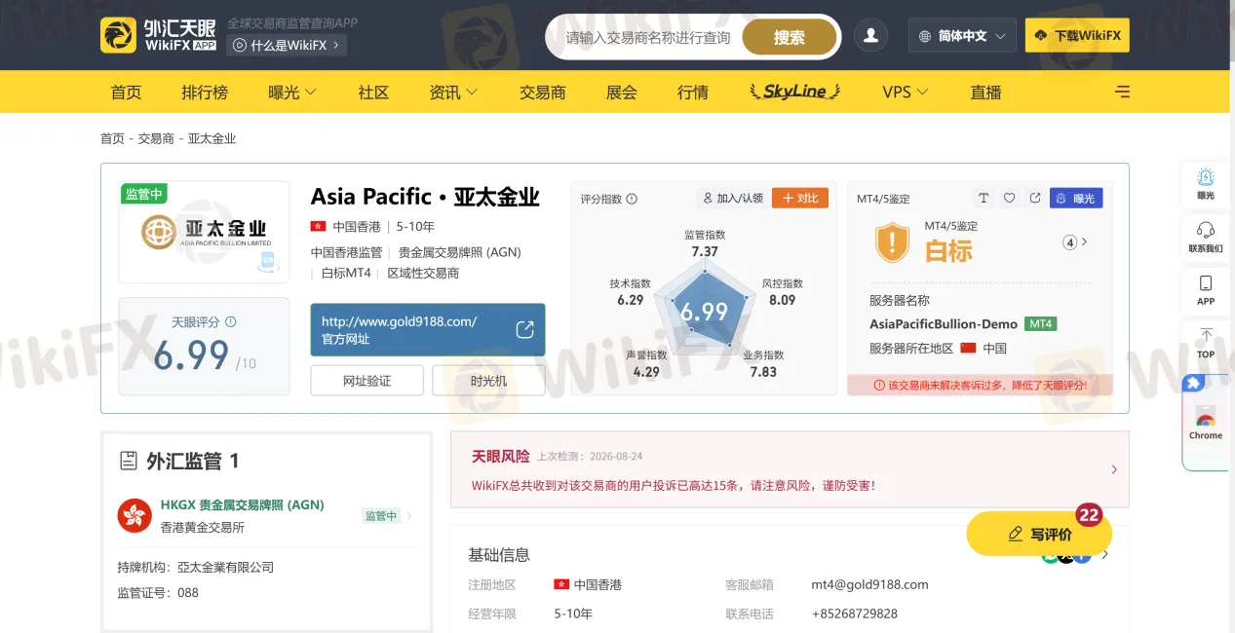Click the TOP back-to-top arrow icon
Viewport: 1235px width, 633px height.
[1206, 335]
